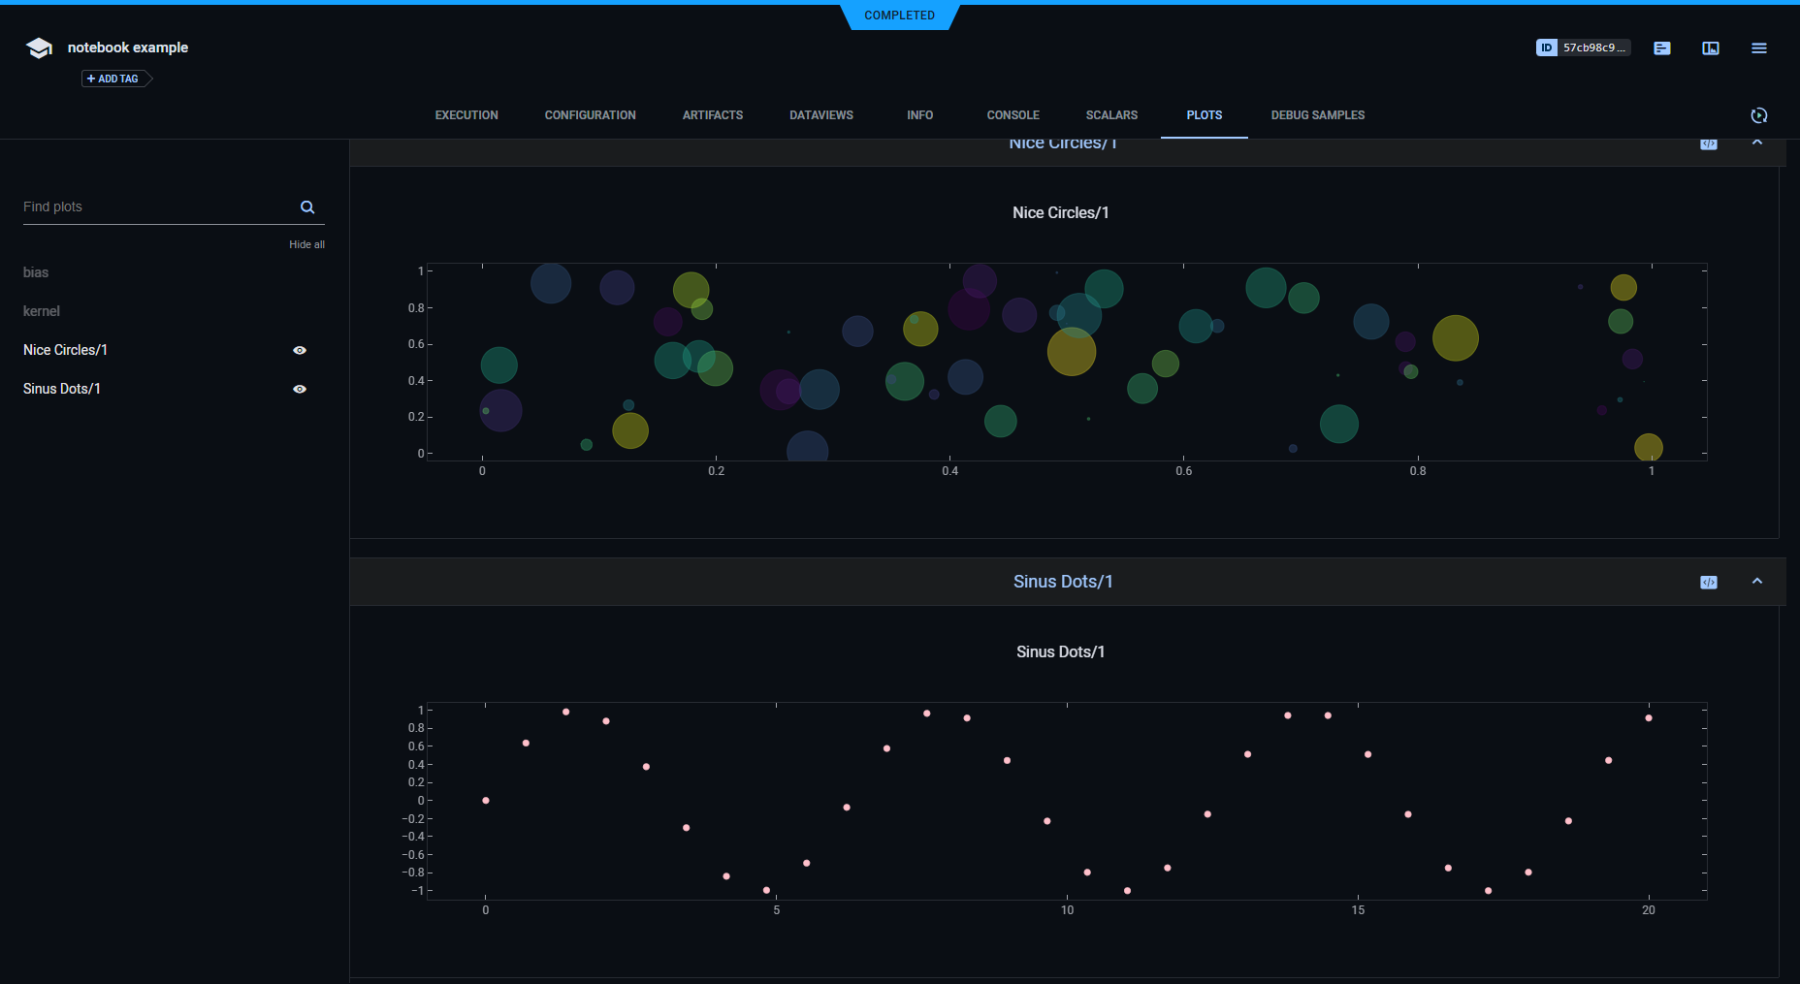Open the DEBUG SAMPLES tab
Screen dimensions: 1800x984
coord(1317,115)
